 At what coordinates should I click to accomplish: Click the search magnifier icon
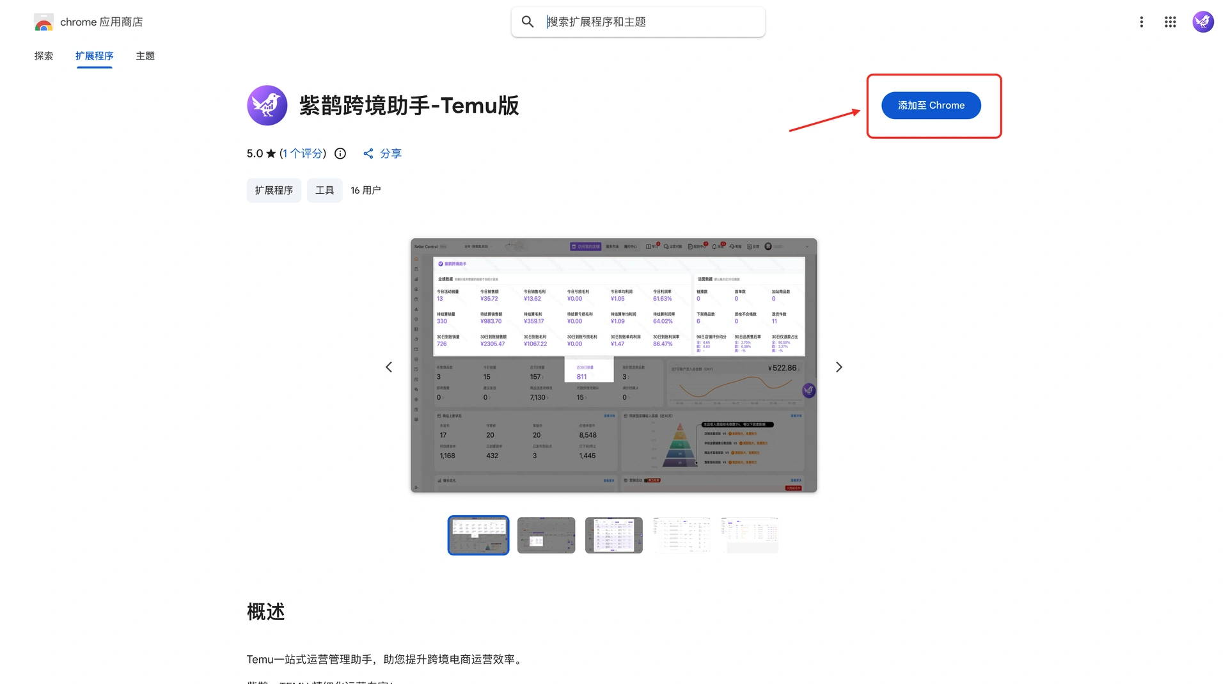point(528,22)
